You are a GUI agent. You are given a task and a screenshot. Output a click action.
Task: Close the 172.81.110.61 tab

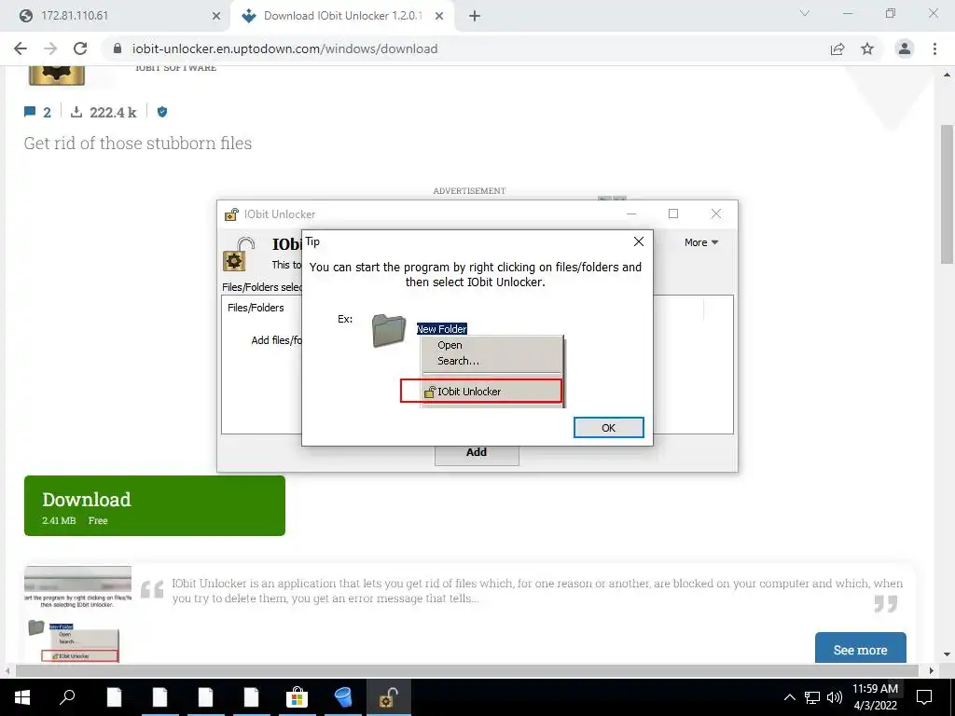click(x=216, y=16)
